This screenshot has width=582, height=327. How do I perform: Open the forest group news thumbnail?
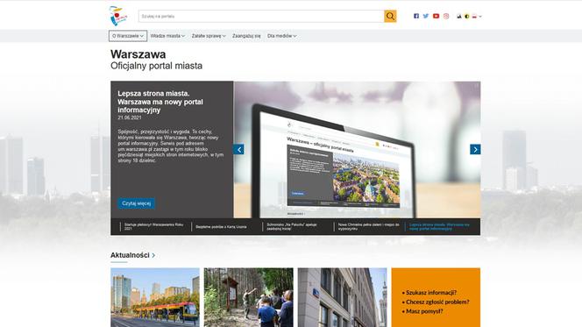click(248, 297)
